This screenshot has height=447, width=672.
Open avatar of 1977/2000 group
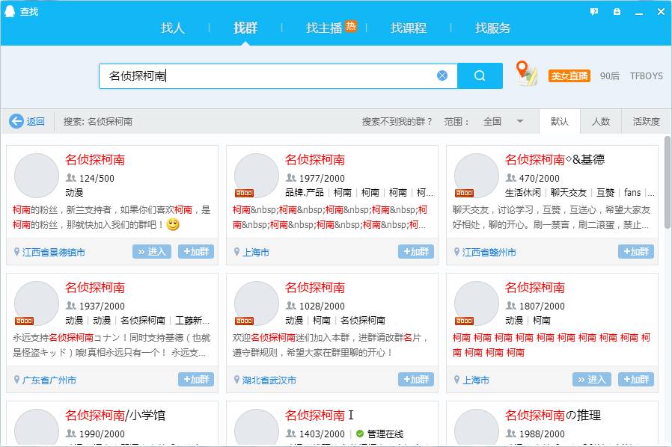pyautogui.click(x=256, y=176)
